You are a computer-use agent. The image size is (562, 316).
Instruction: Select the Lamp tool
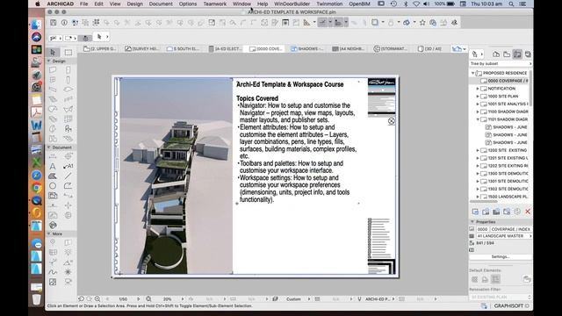[68, 252]
